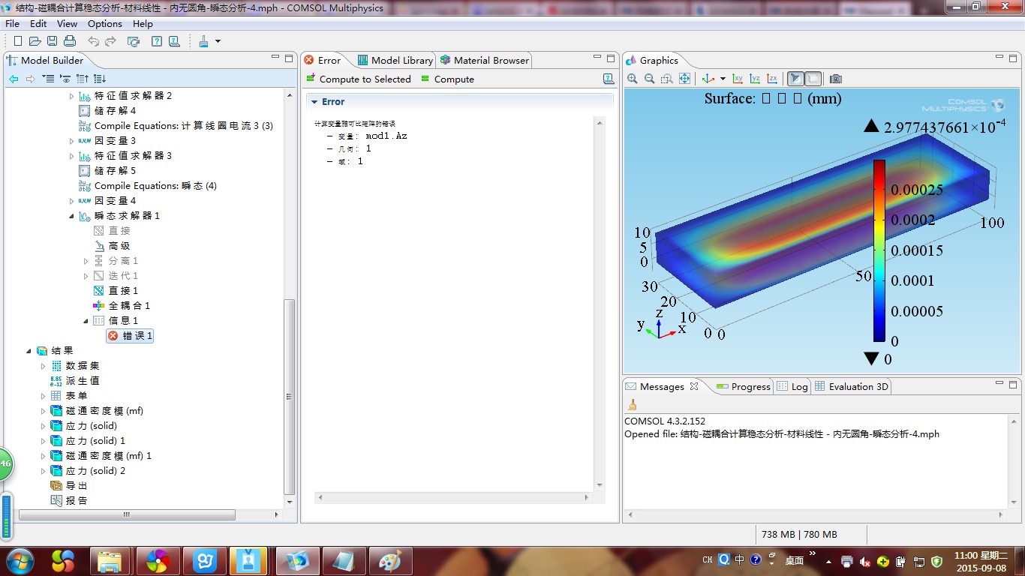Switch Graphics to YZ view
1025x576 pixels.
(x=755, y=79)
